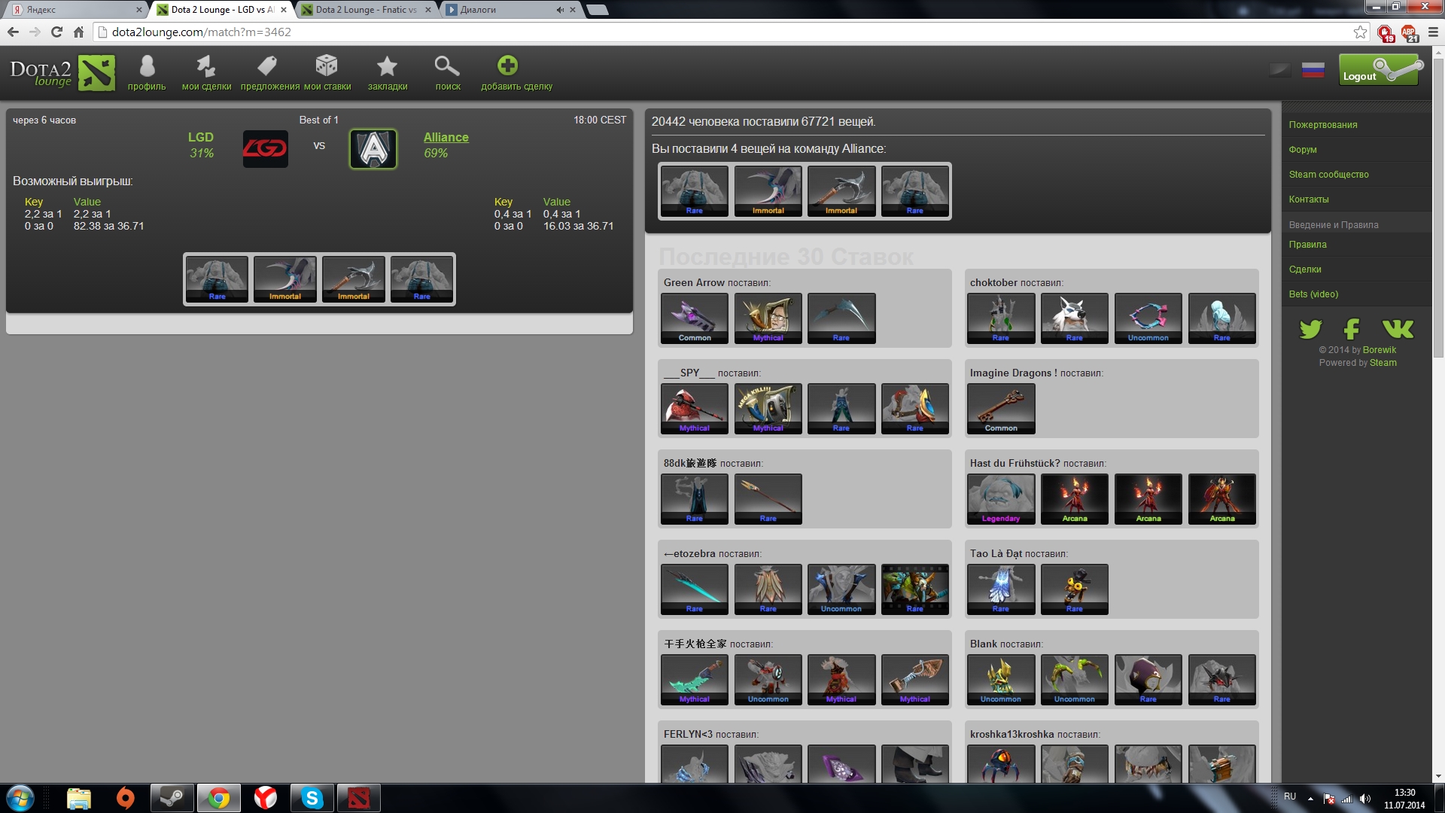Click first Rare item under possible winnings
The image size is (1445, 813).
point(217,279)
